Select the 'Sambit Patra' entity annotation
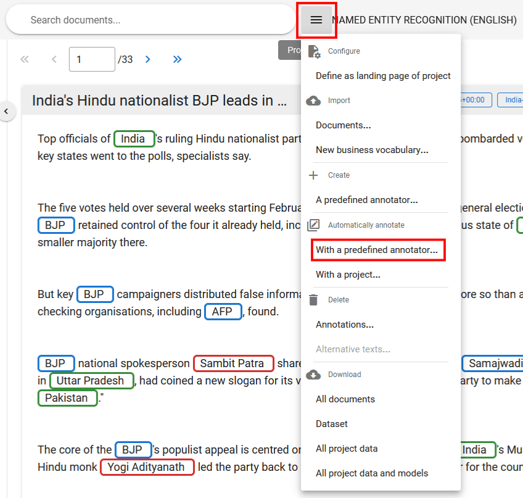Image resolution: width=523 pixels, height=498 pixels. point(233,363)
